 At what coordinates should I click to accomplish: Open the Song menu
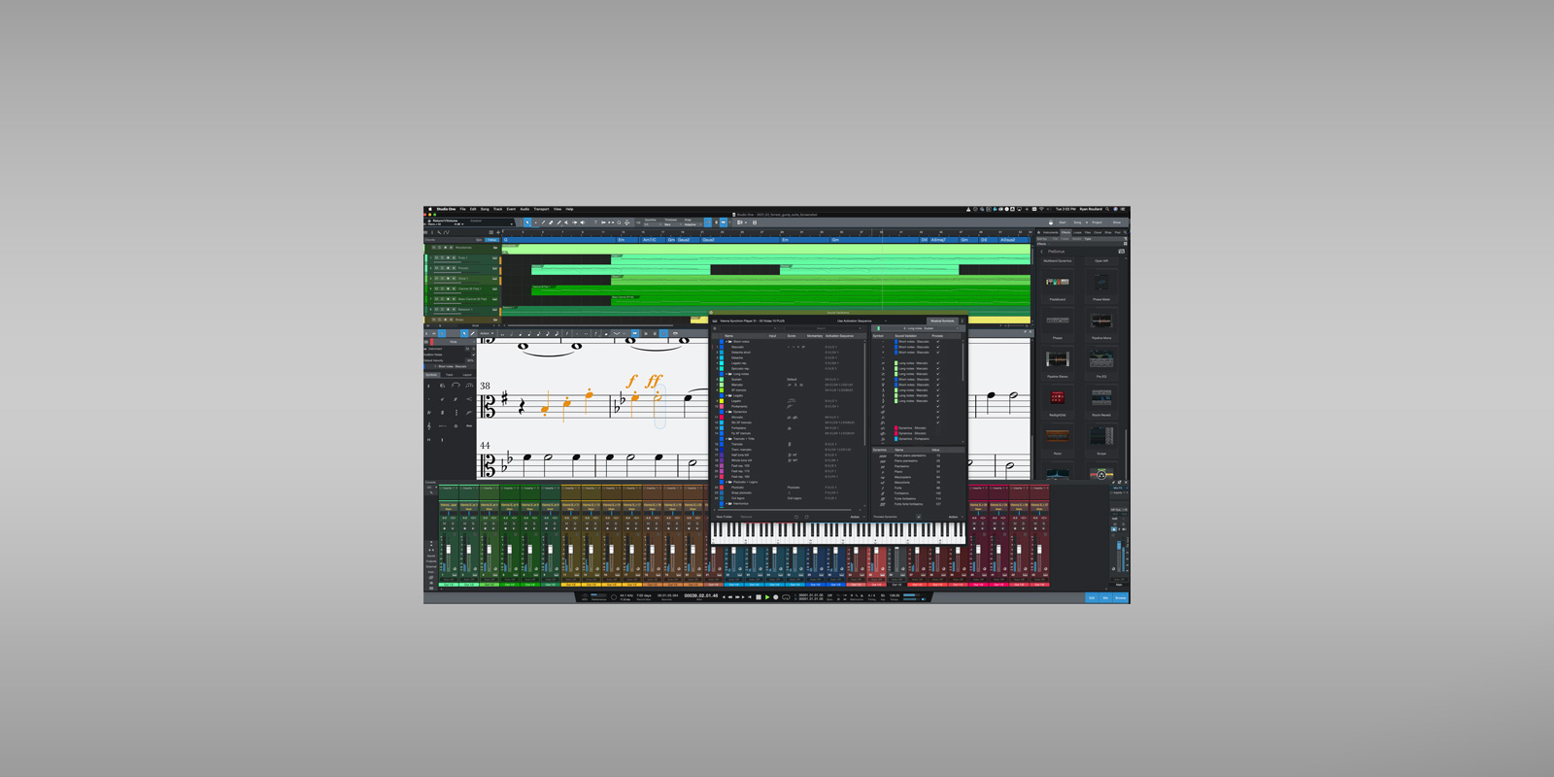click(x=485, y=209)
